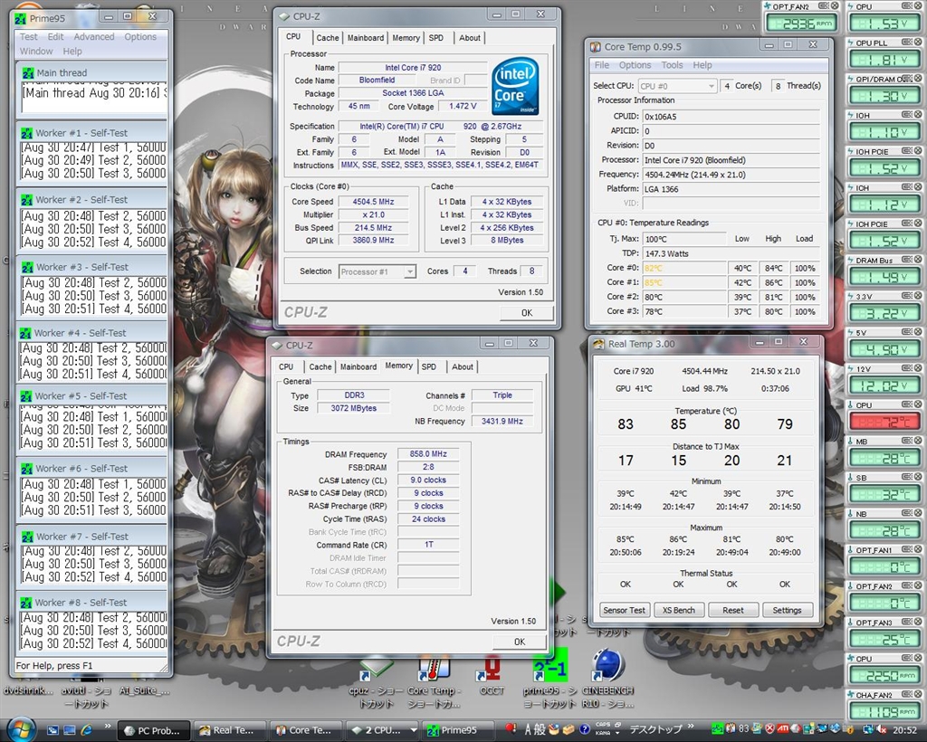Viewport: 927px width, 742px height.
Task: Activate the Worker #3 Self-Test window title
Action: tap(81, 267)
